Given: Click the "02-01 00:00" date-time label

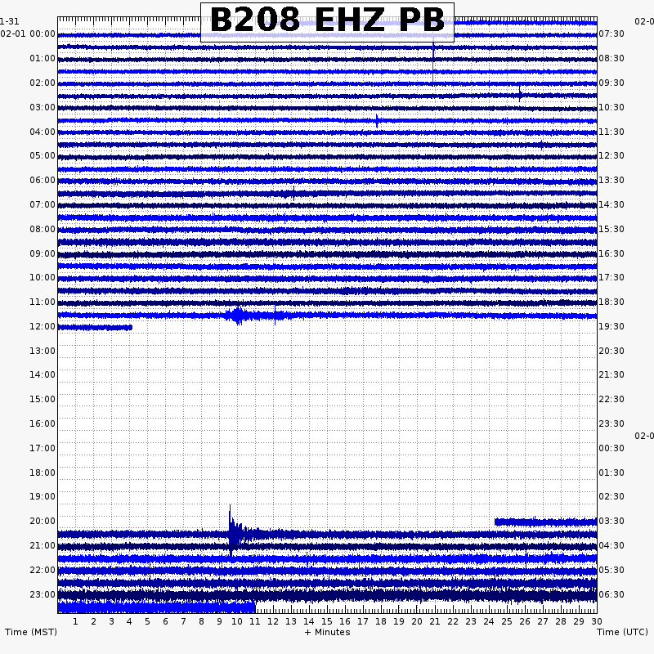Looking at the screenshot, I should click(x=28, y=34).
